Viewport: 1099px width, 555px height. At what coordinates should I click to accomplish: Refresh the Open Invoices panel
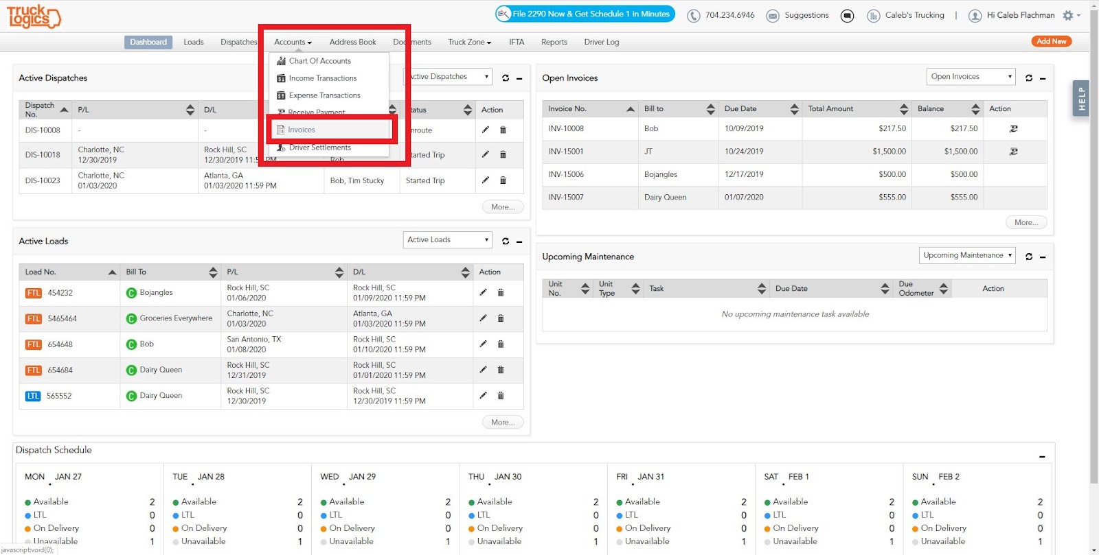point(1029,78)
